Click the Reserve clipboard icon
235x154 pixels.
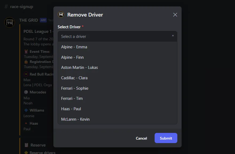click(x=26, y=145)
